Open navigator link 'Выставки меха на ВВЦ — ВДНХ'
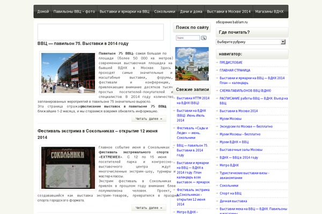The image size is (322, 214). pyautogui.click(x=253, y=210)
